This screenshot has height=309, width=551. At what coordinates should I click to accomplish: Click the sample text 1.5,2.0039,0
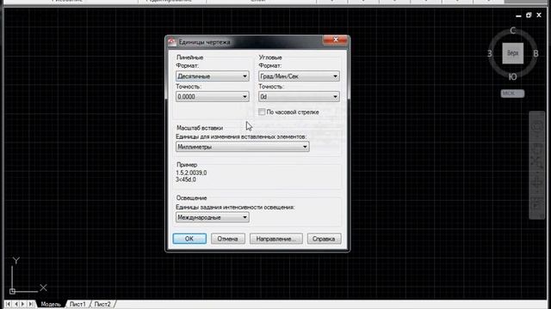click(191, 173)
